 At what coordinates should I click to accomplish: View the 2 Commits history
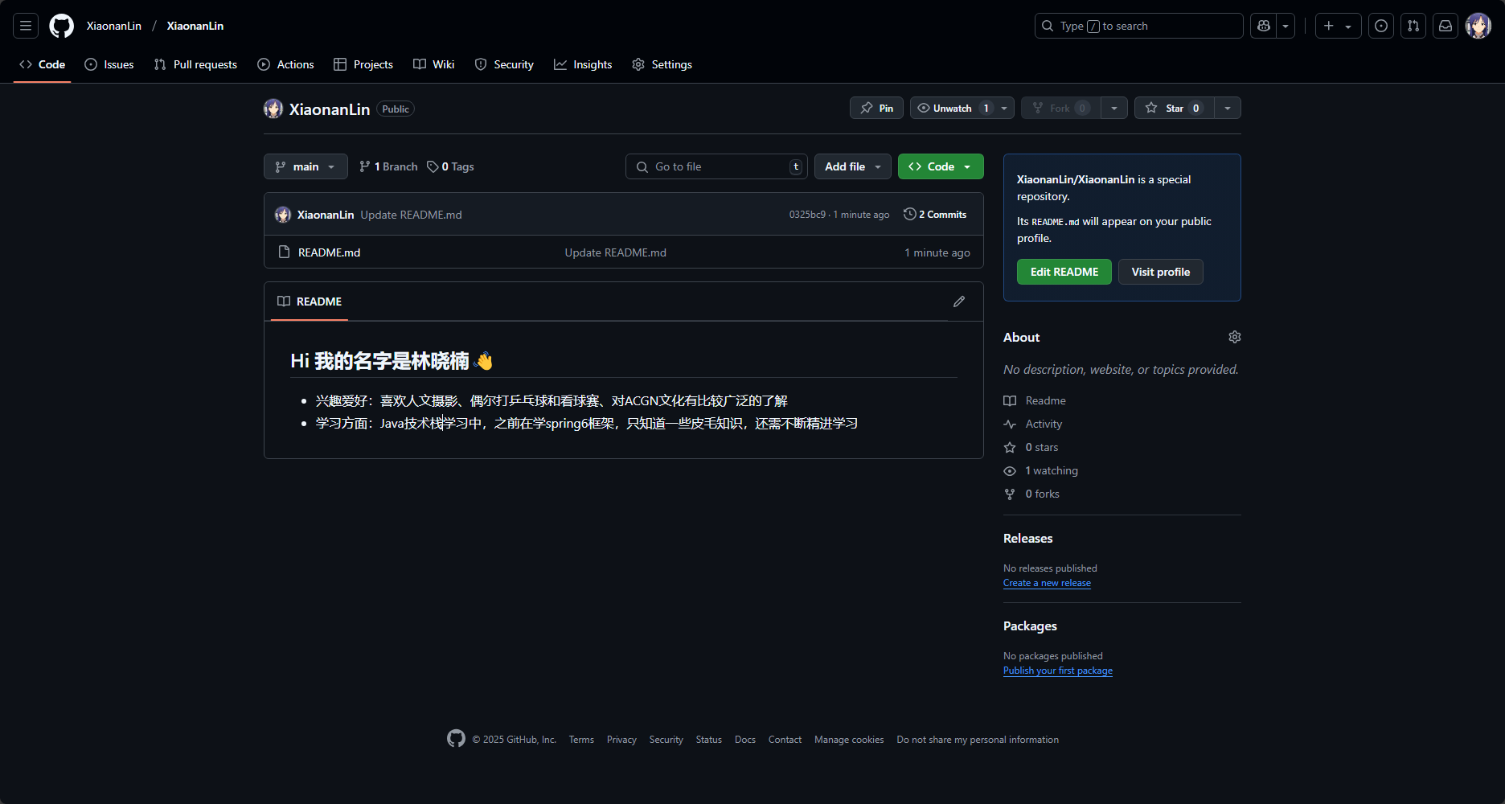(x=935, y=215)
